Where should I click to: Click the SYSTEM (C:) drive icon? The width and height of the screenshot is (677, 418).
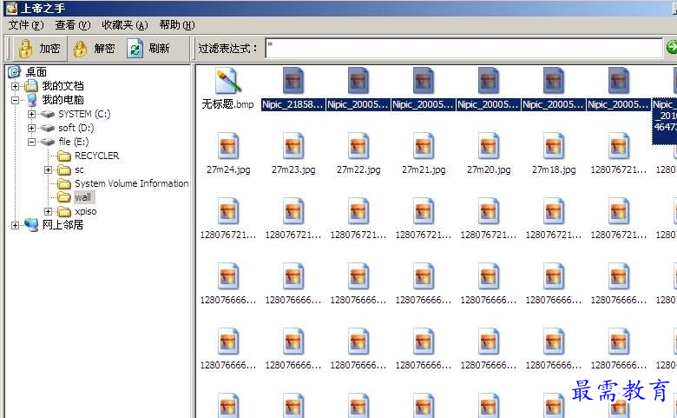coord(48,114)
